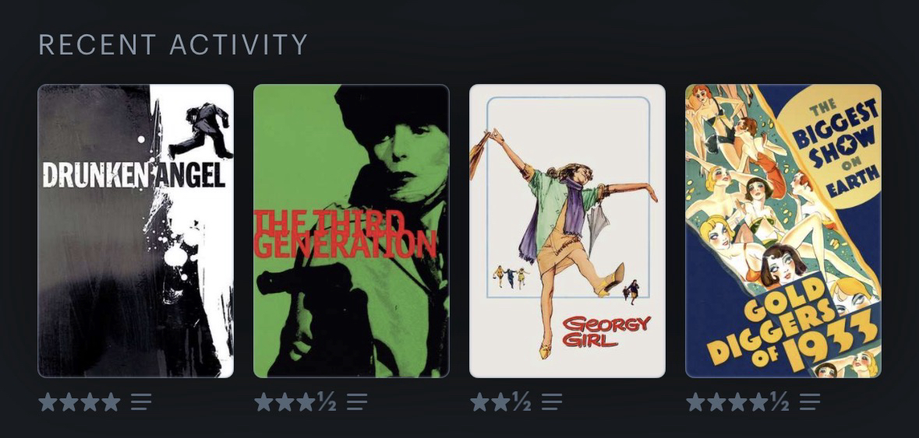Screen dimensions: 919x438
Task: Open the Georgy Girl poster
Action: click(567, 231)
